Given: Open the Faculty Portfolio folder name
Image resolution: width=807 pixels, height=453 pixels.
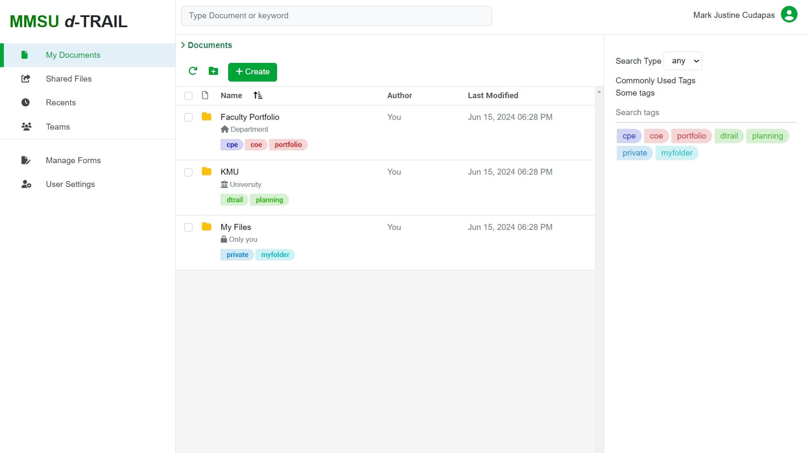Looking at the screenshot, I should pyautogui.click(x=250, y=117).
